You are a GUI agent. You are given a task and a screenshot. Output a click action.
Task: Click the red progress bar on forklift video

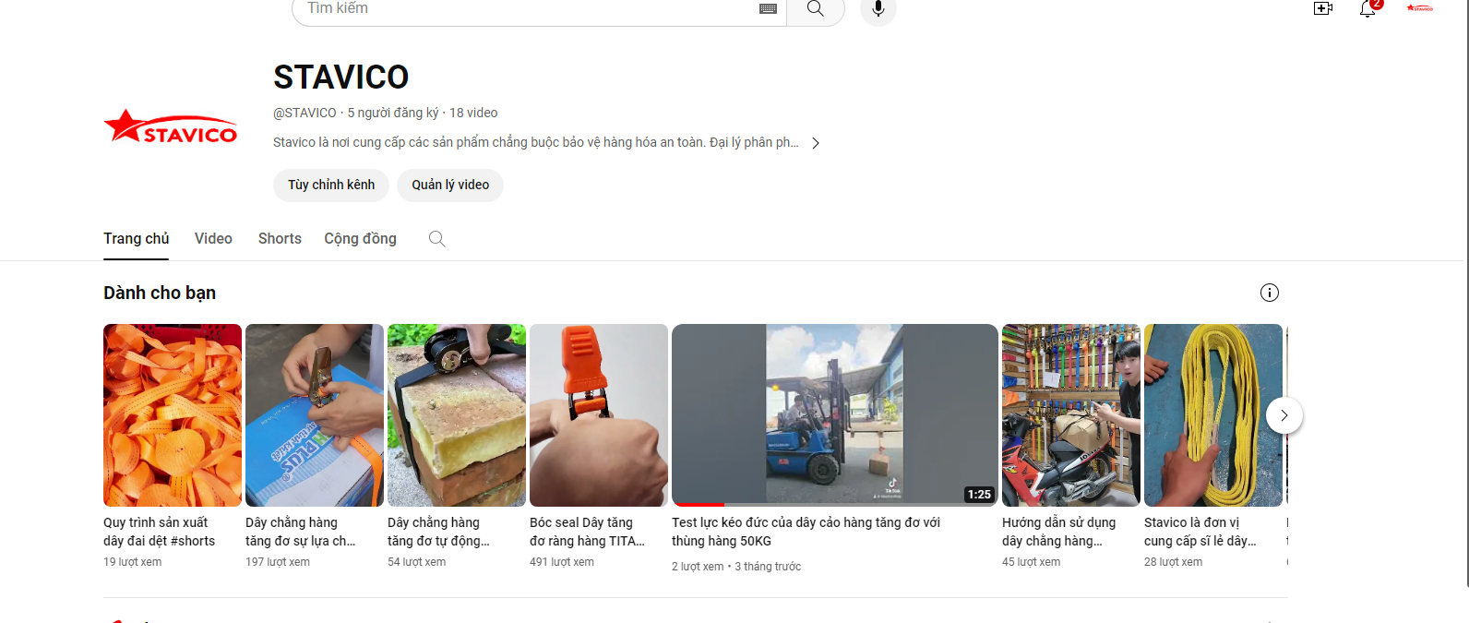[699, 505]
